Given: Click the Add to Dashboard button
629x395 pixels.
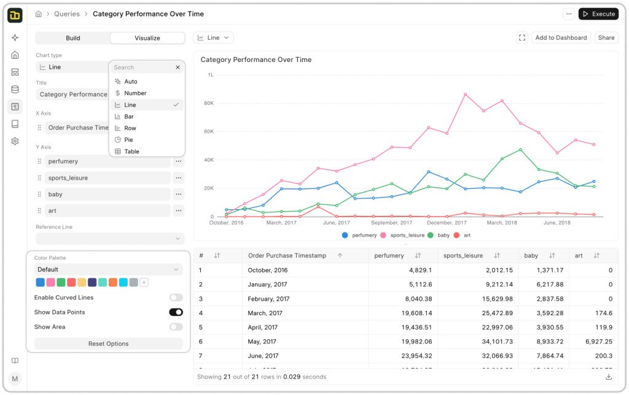Looking at the screenshot, I should click(x=561, y=38).
